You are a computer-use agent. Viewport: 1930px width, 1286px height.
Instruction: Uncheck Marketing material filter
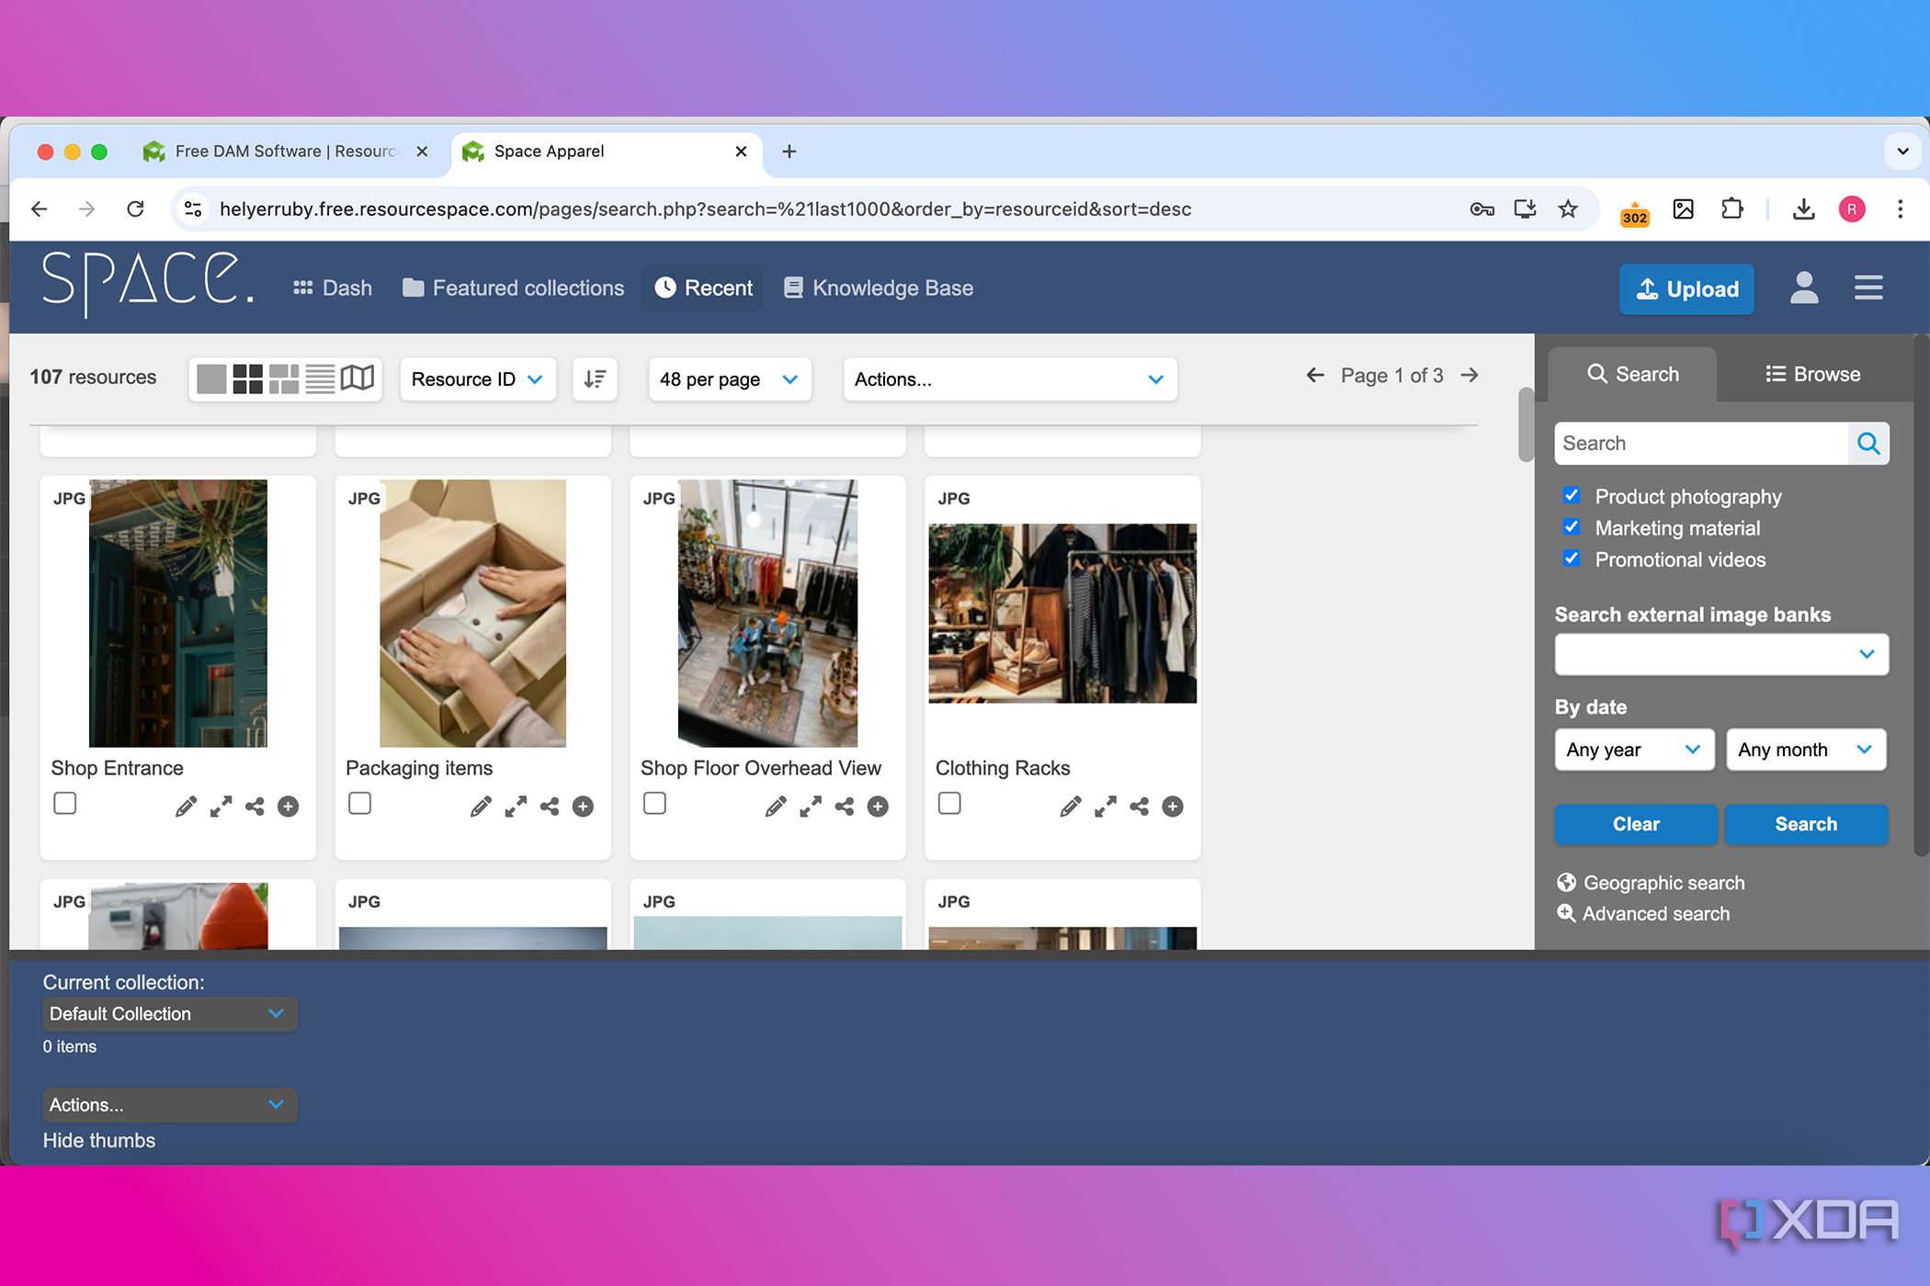[x=1572, y=526]
